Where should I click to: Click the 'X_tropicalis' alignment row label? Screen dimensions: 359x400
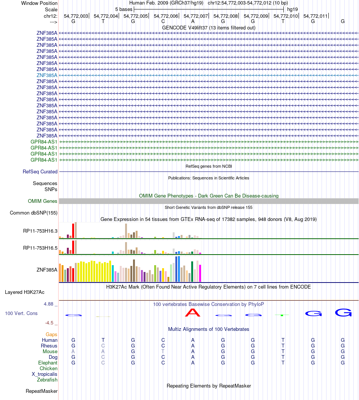44,374
